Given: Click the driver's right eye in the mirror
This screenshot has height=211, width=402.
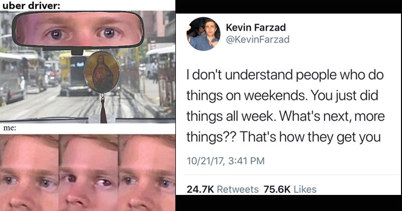Looking at the screenshot, I should pyautogui.click(x=110, y=33).
